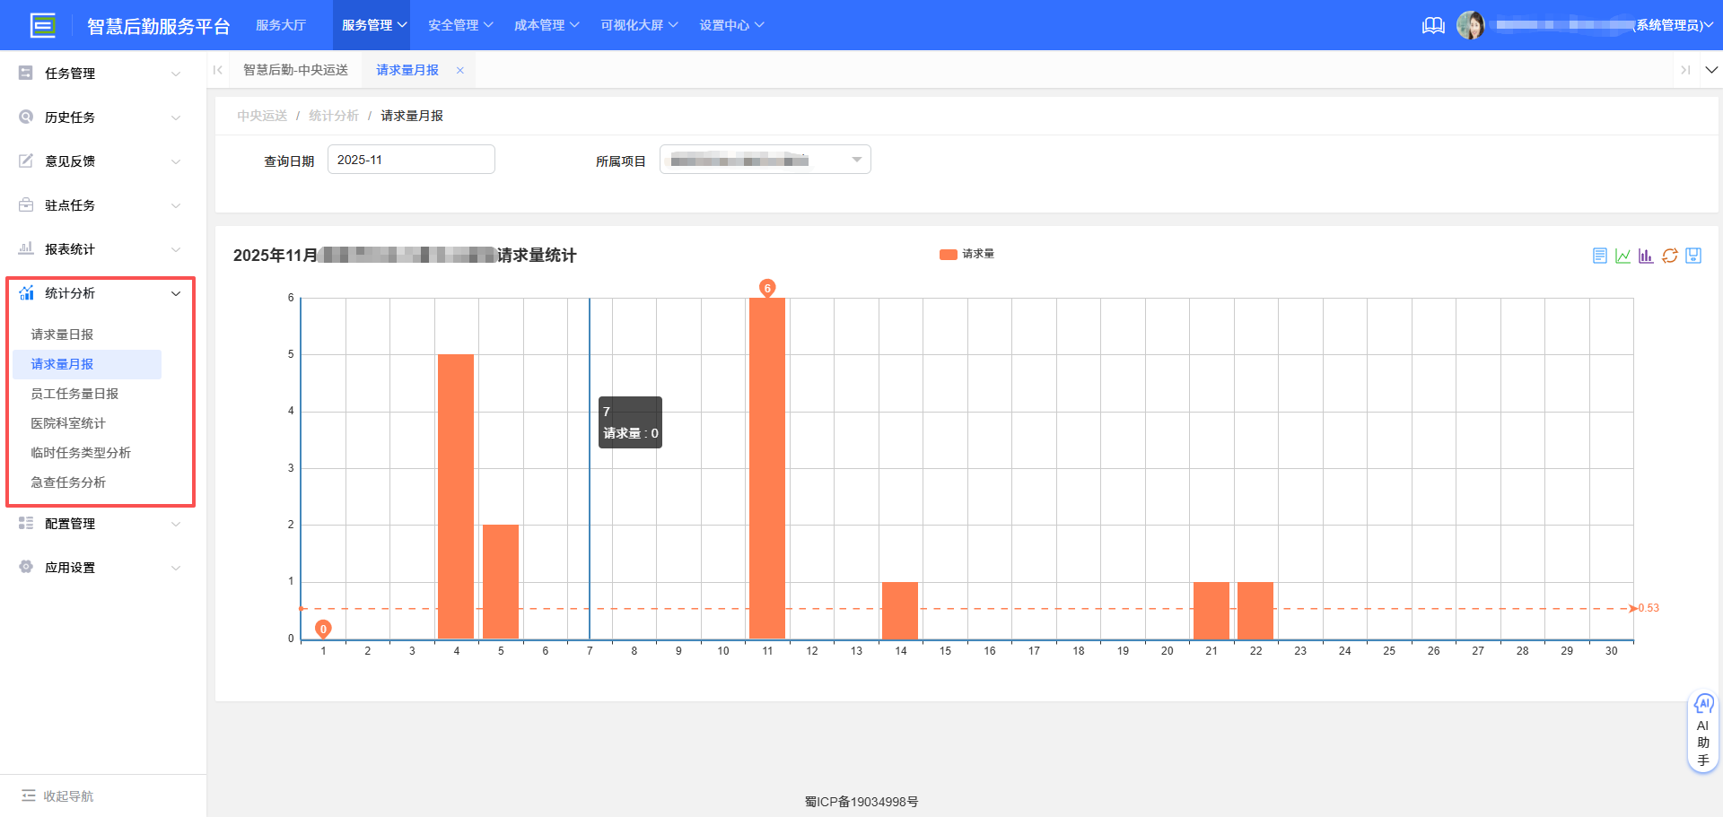Click the 统计分析 breadcrumb link
The image size is (1723, 817).
pyautogui.click(x=333, y=115)
